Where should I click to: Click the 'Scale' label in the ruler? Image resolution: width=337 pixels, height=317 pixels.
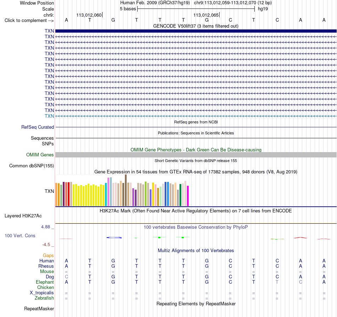(48, 9)
